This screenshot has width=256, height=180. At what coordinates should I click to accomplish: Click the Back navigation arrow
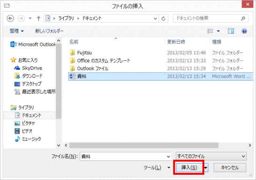(10, 18)
